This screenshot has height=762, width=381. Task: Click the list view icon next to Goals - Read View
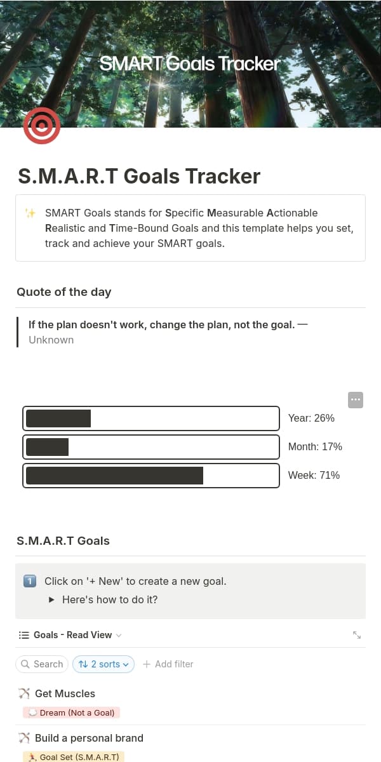(x=23, y=634)
